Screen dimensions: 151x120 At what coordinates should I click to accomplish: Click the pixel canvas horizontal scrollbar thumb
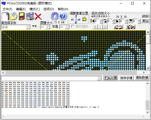[x=71, y=72]
